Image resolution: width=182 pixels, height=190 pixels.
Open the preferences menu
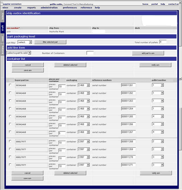click(x=70, y=8)
